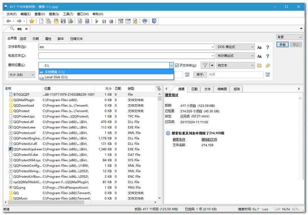Image resolution: width=308 pixels, height=215 pixels.
Task: Click the 开始 button
Action: click(x=282, y=45)
